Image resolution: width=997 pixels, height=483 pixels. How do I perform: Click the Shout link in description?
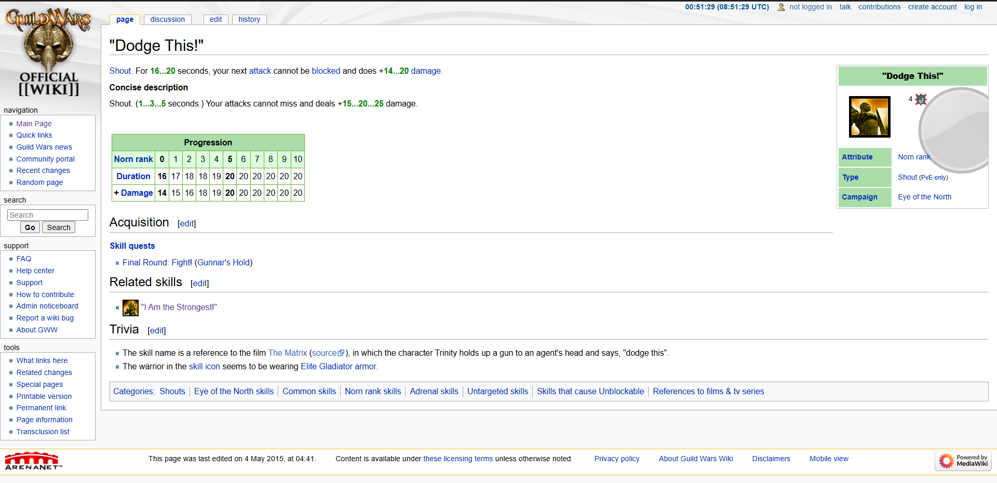click(x=120, y=71)
